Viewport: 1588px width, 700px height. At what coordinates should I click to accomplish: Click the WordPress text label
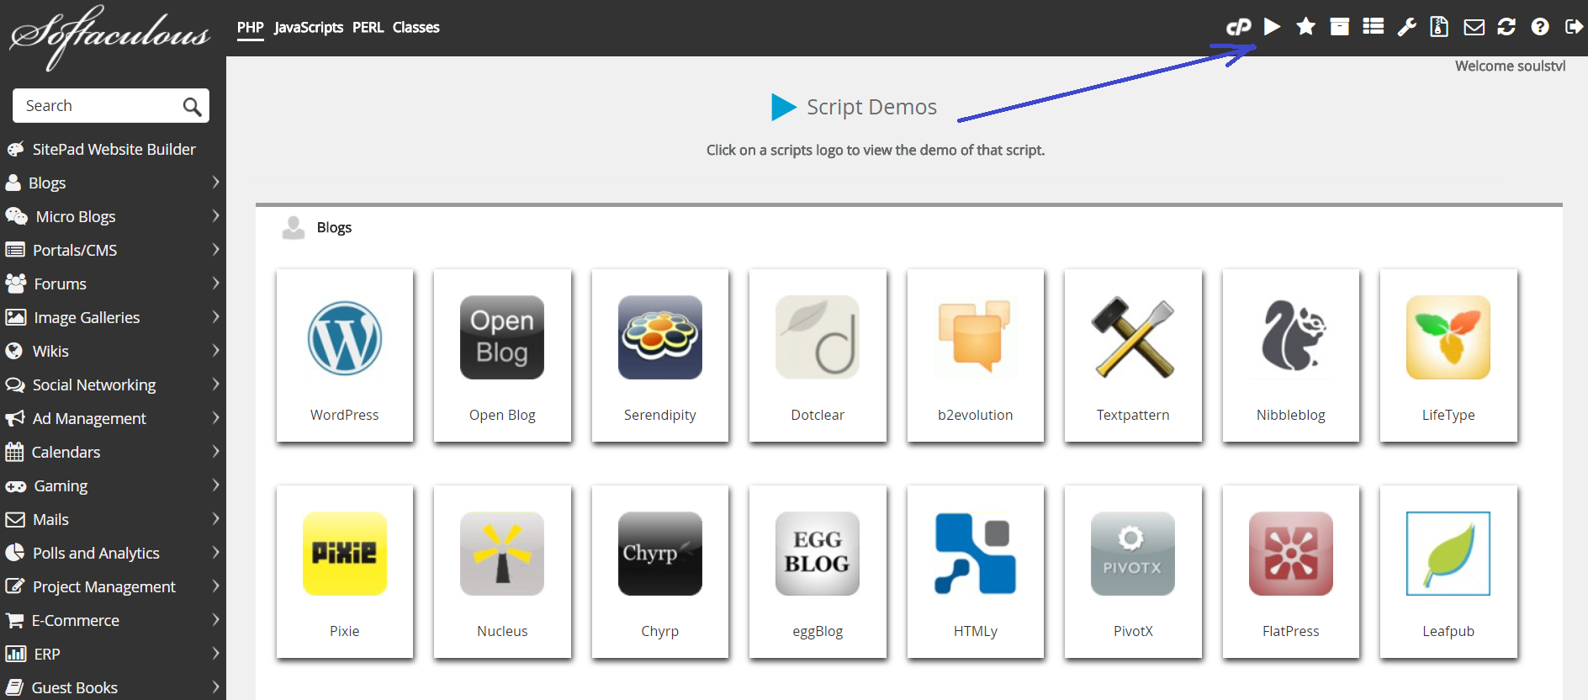345,415
